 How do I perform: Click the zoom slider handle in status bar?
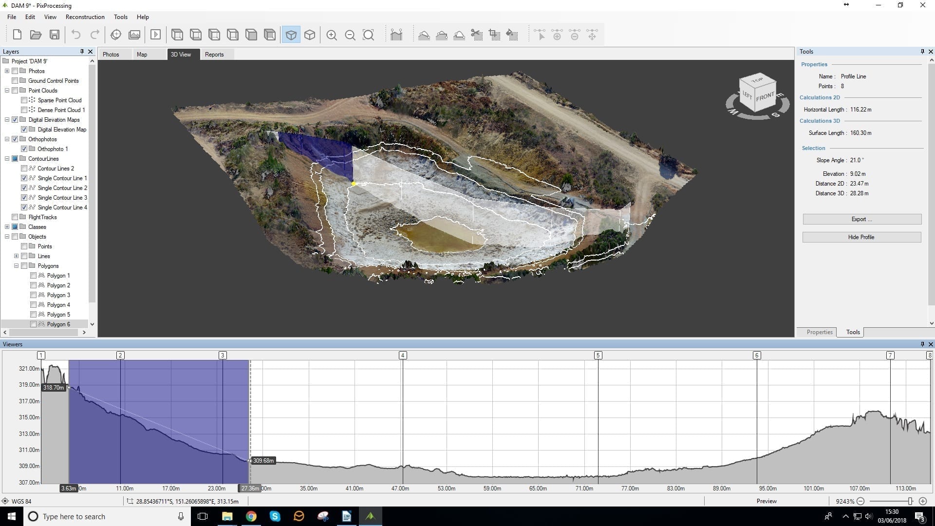[910, 501]
